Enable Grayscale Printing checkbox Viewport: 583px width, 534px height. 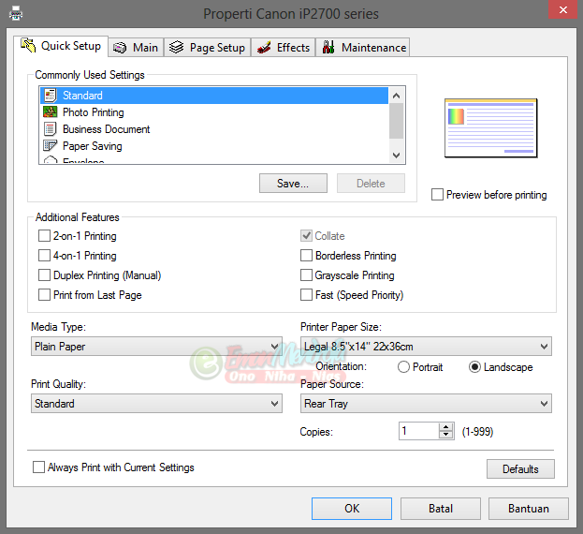306,275
